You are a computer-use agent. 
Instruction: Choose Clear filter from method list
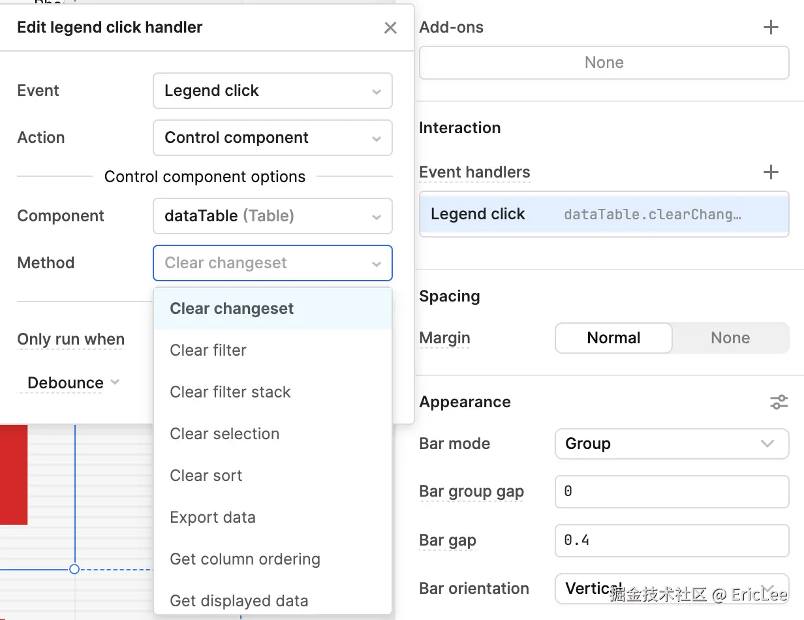point(208,350)
